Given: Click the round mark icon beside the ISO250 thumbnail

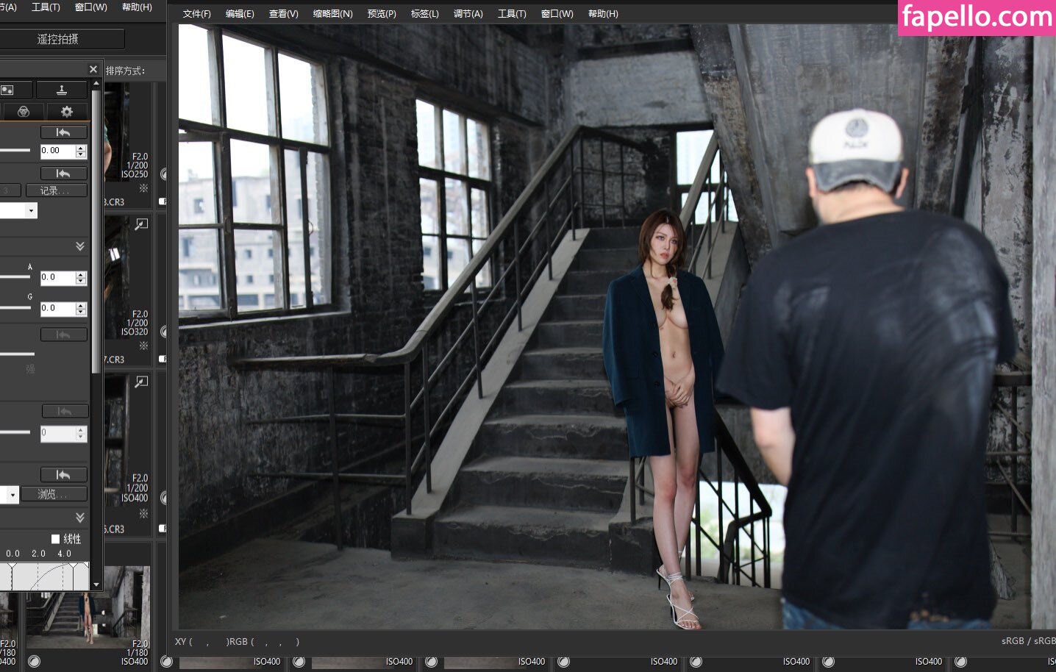Looking at the screenshot, I should (x=163, y=174).
